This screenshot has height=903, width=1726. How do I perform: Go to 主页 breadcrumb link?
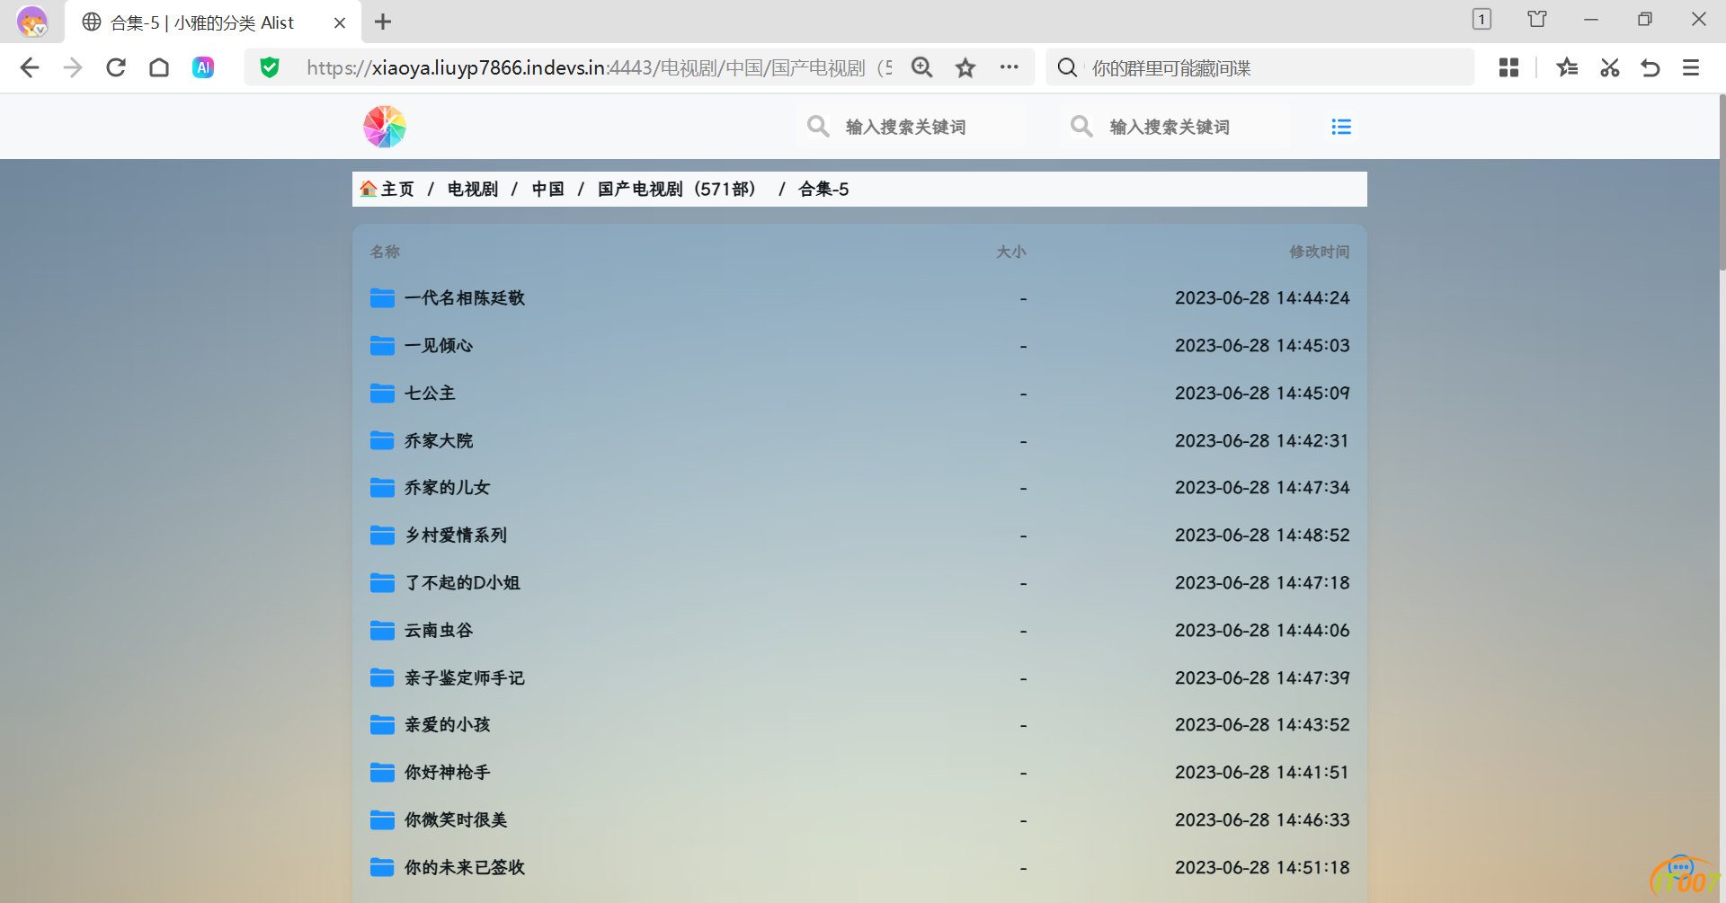[x=396, y=189]
